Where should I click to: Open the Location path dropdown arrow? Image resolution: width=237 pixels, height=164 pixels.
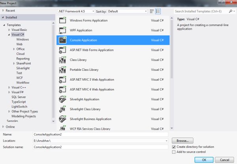[166, 141]
